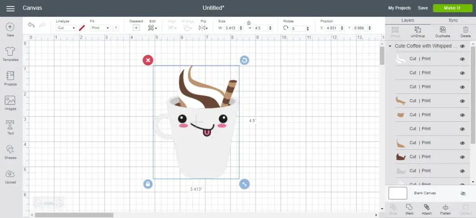Click the zoom in button
The width and height of the screenshot is (476, 218).
pyautogui.click(x=59, y=204)
